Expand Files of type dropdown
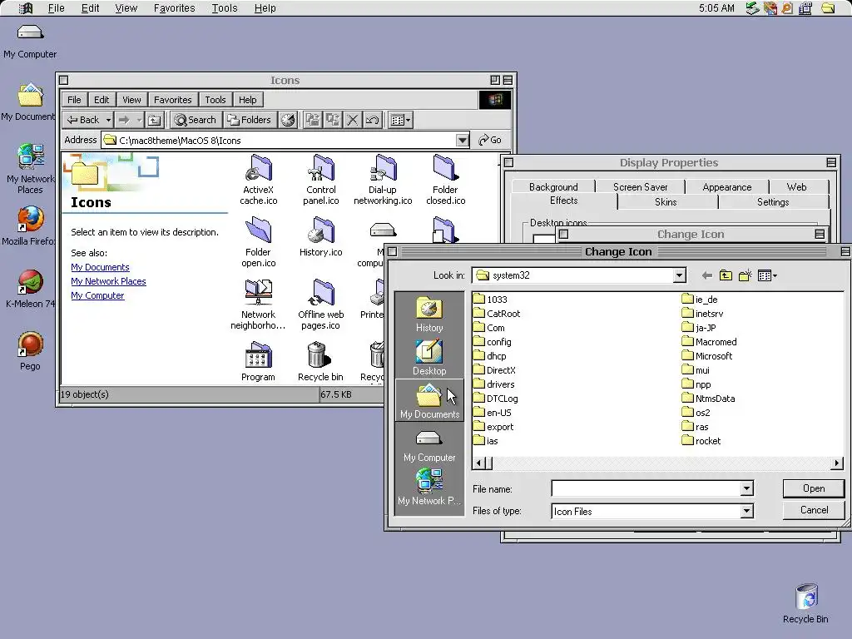Image resolution: width=852 pixels, height=639 pixels. (x=747, y=512)
